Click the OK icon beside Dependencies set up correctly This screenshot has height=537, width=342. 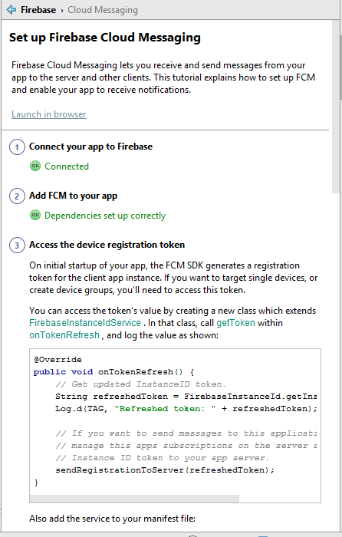click(35, 216)
